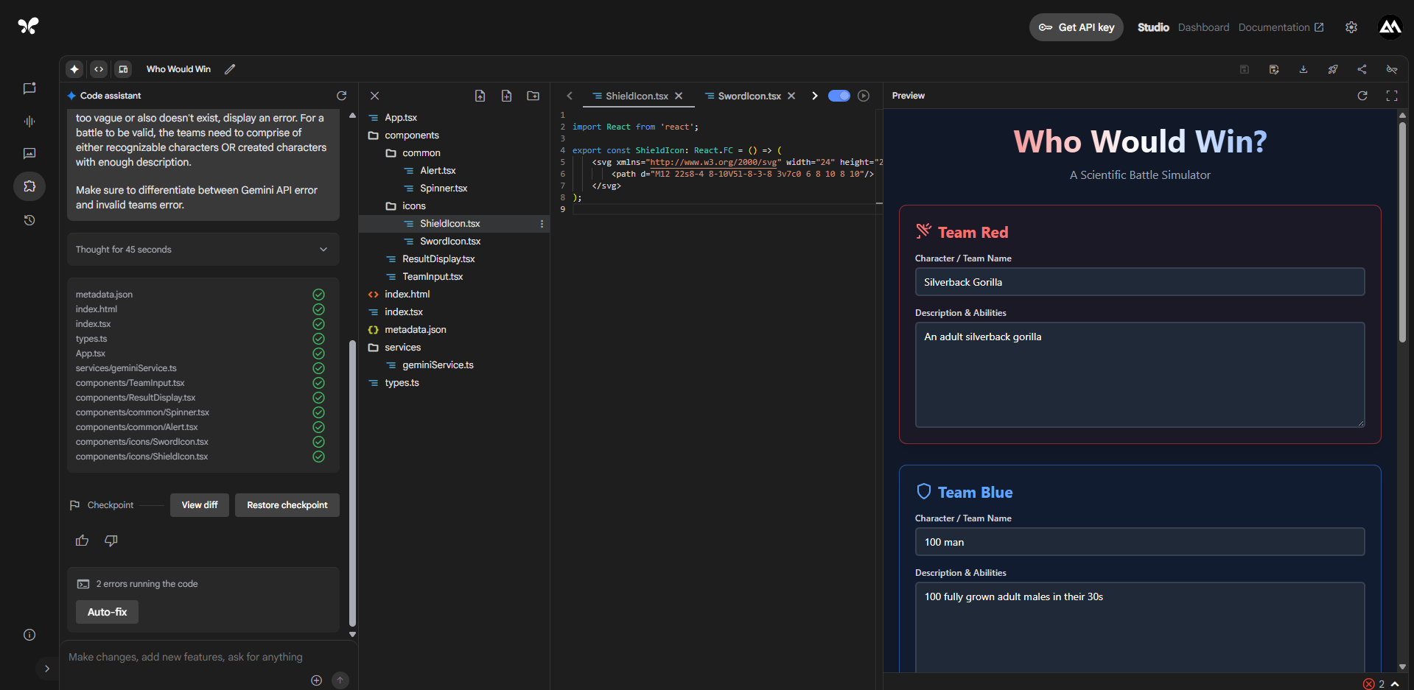Click the Auto-fix button
Image resolution: width=1414 pixels, height=690 pixels.
(107, 612)
